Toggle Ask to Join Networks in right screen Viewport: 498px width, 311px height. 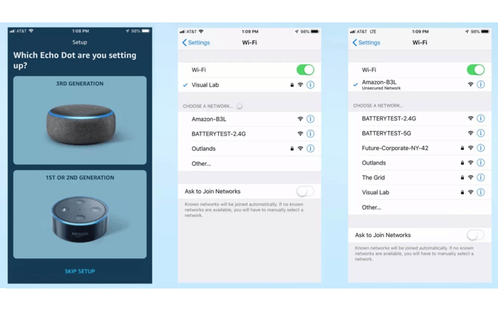475,235
